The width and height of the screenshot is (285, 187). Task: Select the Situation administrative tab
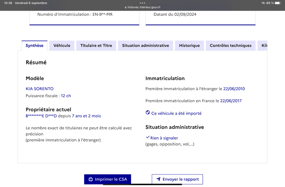145,46
